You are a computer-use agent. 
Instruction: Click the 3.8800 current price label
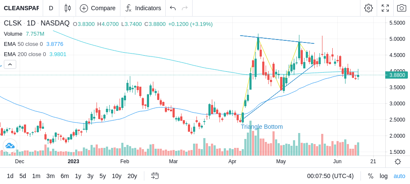coord(397,75)
